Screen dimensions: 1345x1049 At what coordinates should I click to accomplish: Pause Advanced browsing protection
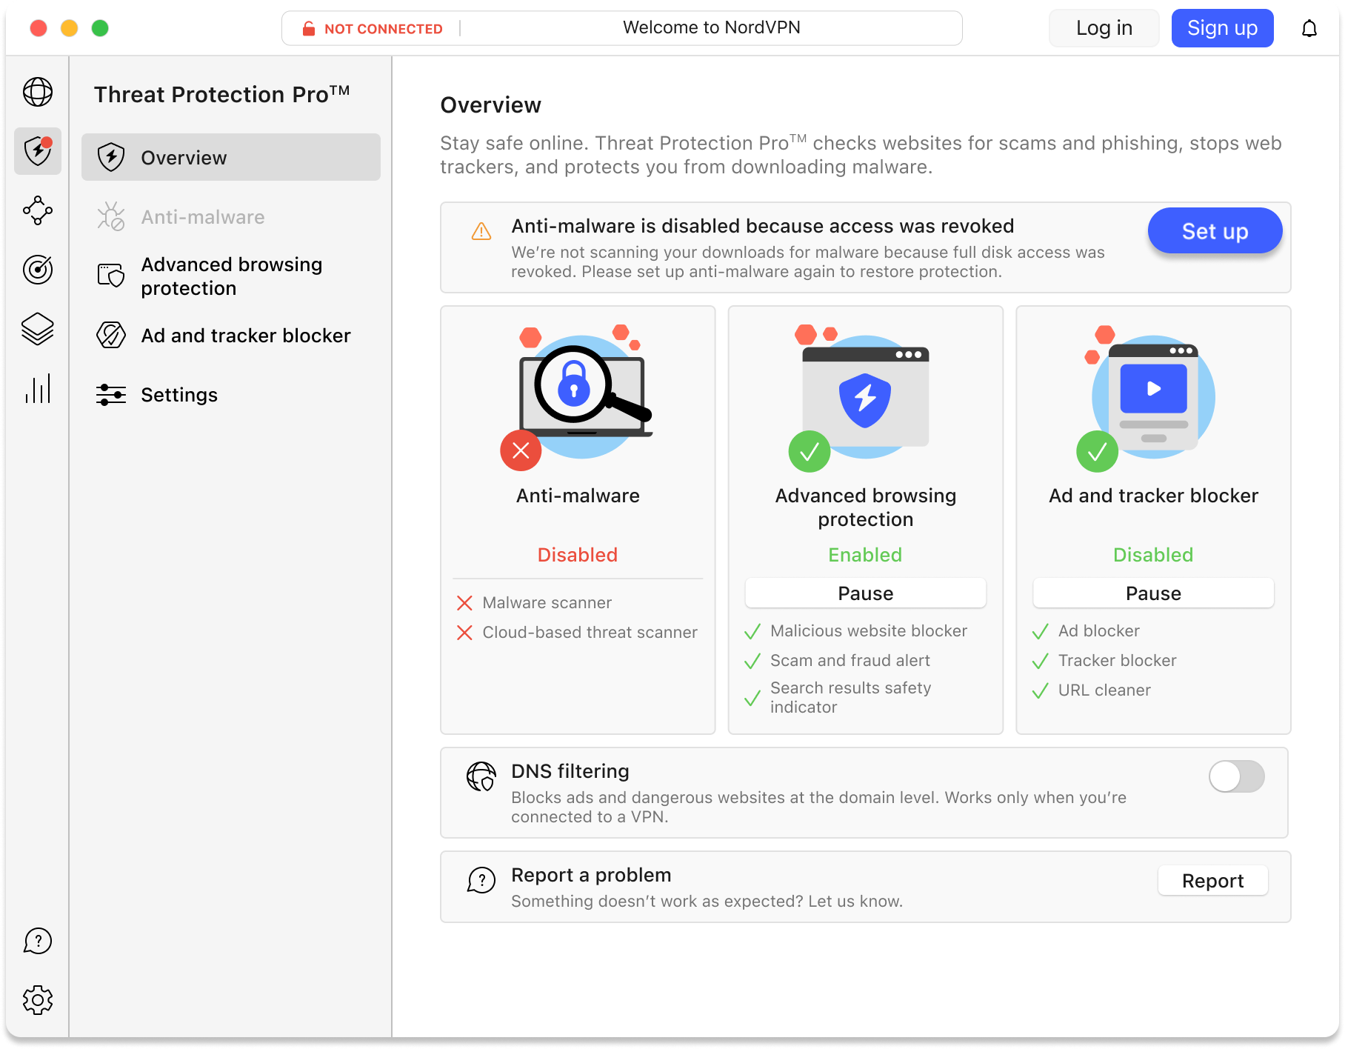[x=864, y=593]
